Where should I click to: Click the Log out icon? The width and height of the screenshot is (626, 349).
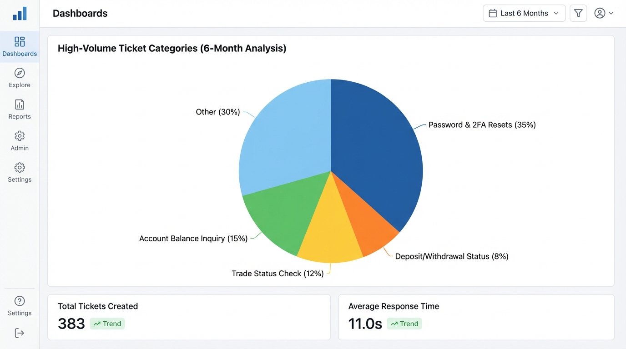pos(19,333)
